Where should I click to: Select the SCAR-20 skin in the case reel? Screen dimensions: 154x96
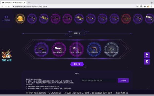pyautogui.click(x=41, y=49)
